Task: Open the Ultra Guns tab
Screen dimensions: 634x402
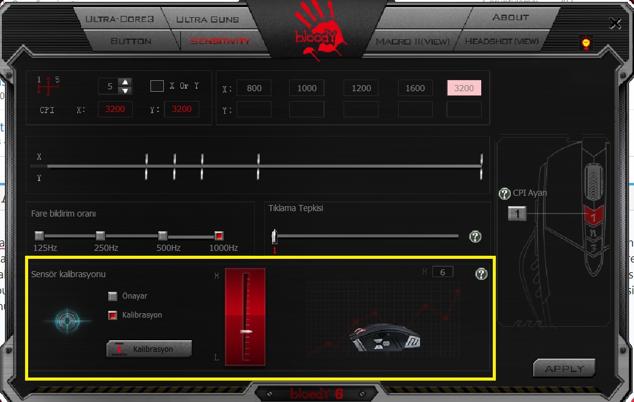Action: [207, 19]
